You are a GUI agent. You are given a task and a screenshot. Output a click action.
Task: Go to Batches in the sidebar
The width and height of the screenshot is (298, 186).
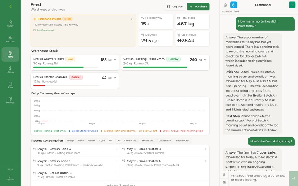[10, 39]
